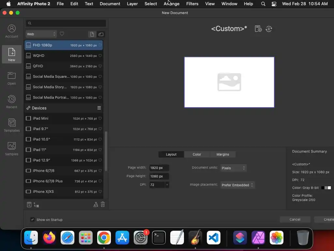Delete preset with the trash icon
The width and height of the screenshot is (334, 251).
coord(103,205)
